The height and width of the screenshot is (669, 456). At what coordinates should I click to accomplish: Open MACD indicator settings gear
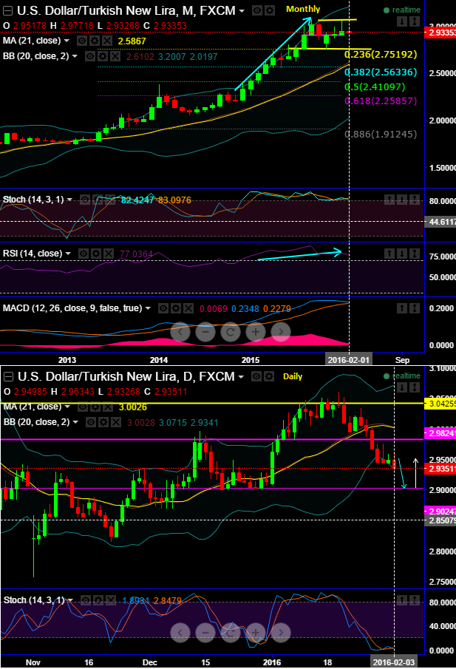176,308
